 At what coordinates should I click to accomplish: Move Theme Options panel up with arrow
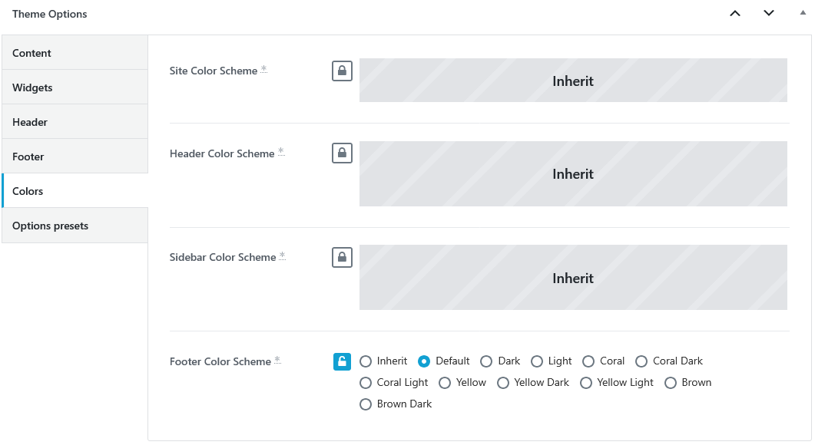[735, 14]
